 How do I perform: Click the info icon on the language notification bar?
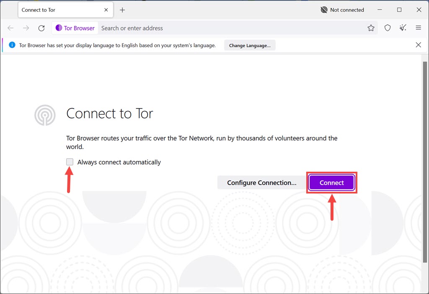coord(11,45)
